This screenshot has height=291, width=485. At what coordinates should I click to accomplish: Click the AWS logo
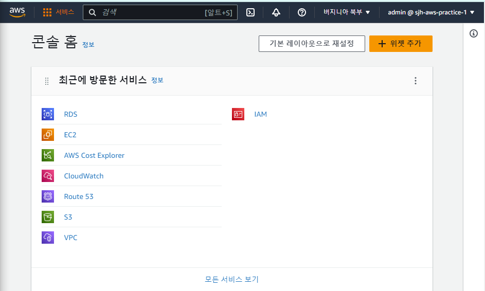(x=17, y=12)
